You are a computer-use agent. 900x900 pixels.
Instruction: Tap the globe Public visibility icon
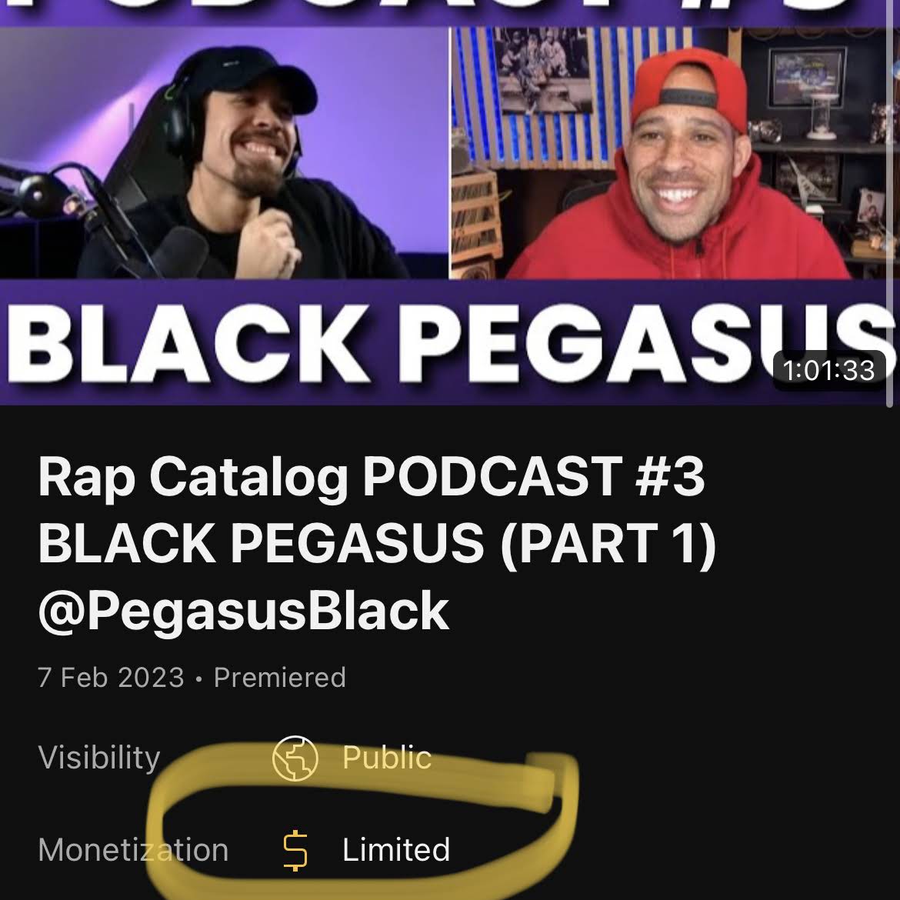coord(295,758)
